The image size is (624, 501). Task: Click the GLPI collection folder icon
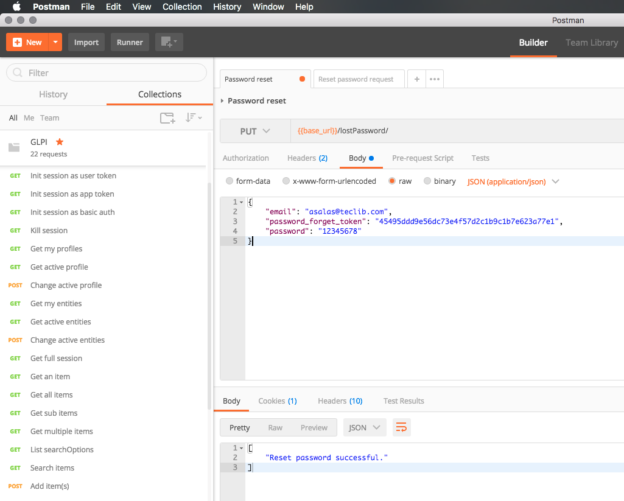[x=14, y=148]
